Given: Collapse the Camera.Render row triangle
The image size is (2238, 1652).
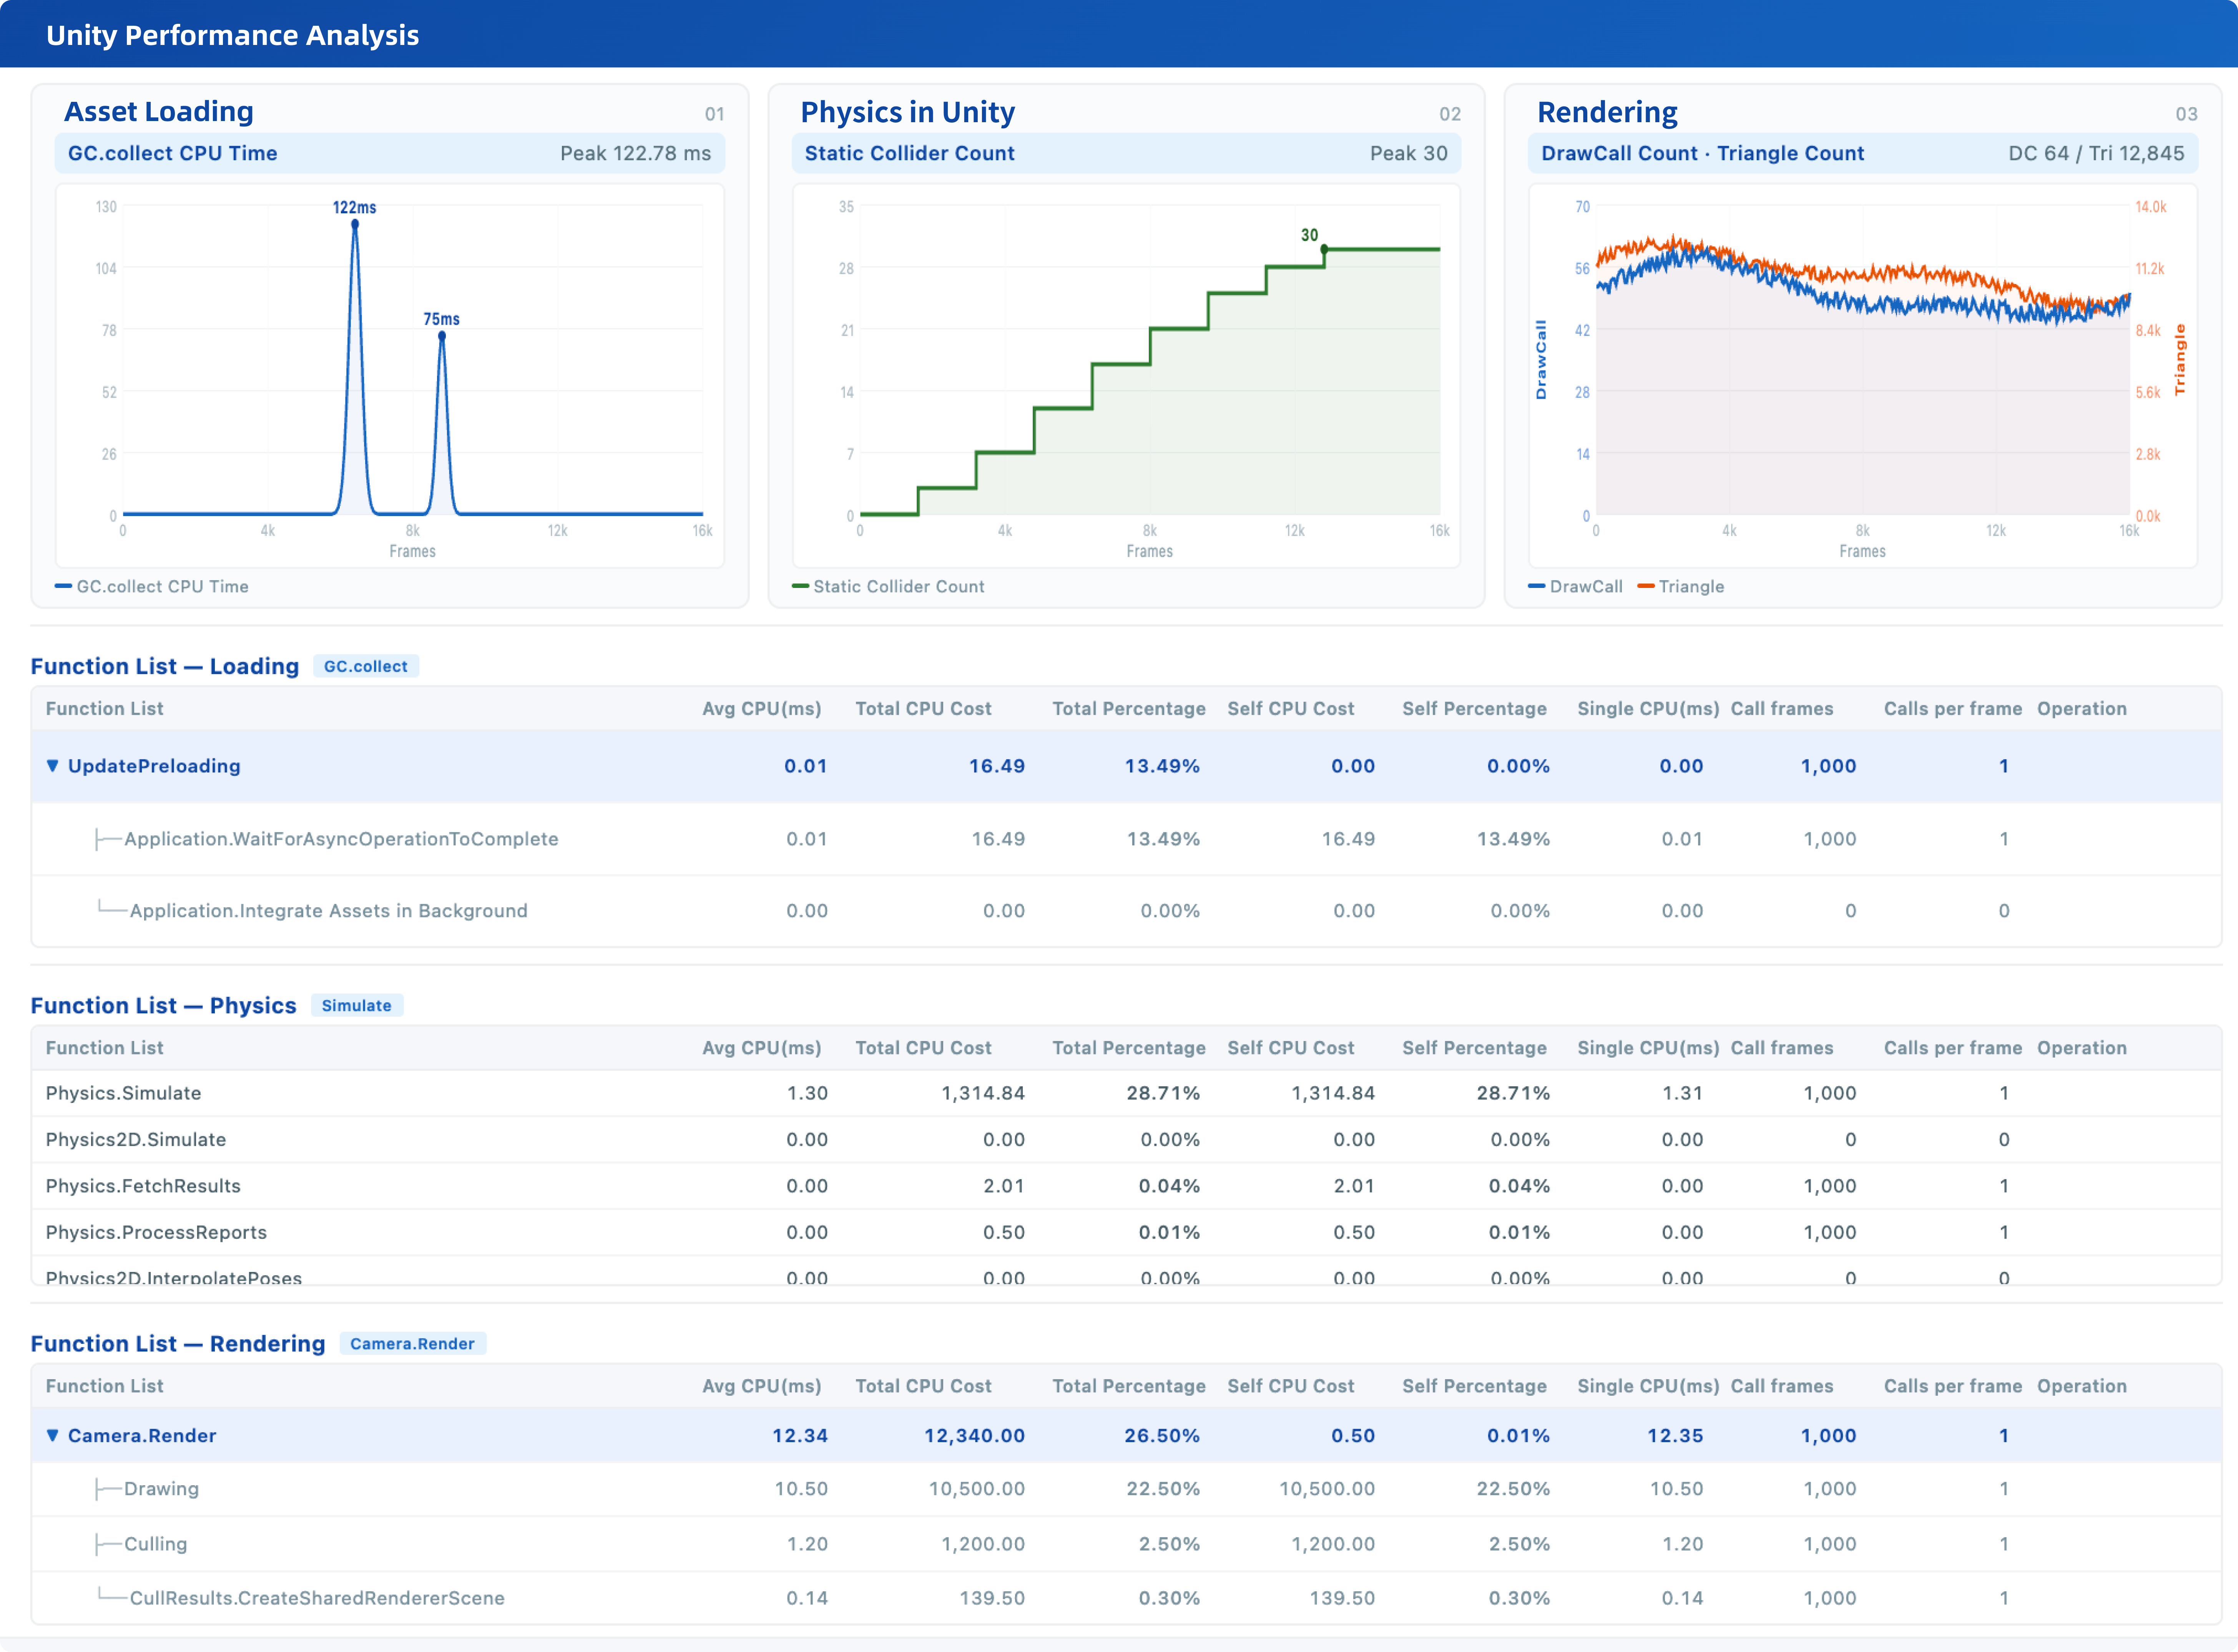Looking at the screenshot, I should [53, 1436].
